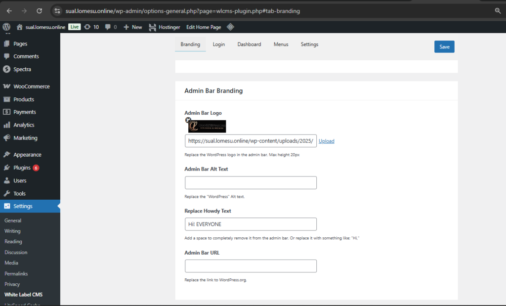Open the comments bubble in admin bar

click(x=111, y=27)
